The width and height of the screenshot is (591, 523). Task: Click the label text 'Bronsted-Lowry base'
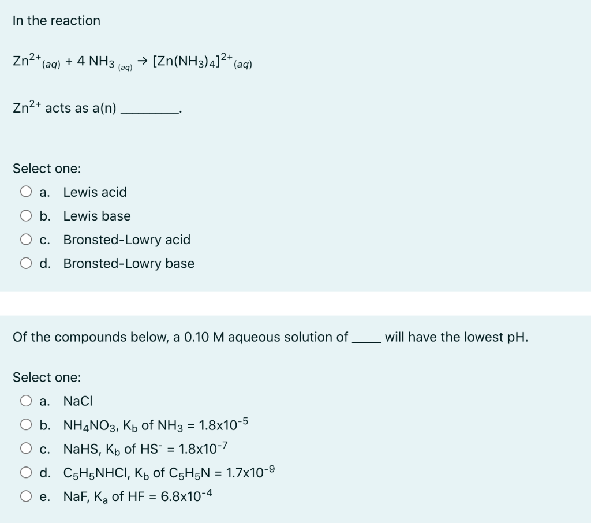point(128,263)
